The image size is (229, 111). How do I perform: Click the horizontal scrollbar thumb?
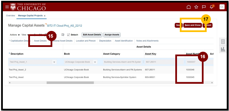pyautogui.click(x=70, y=83)
